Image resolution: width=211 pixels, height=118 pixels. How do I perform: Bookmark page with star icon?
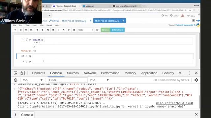(190, 10)
